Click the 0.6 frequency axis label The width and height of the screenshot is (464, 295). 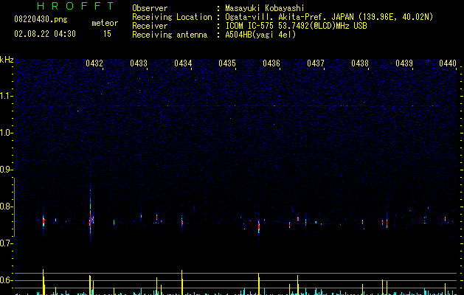click(x=6, y=280)
